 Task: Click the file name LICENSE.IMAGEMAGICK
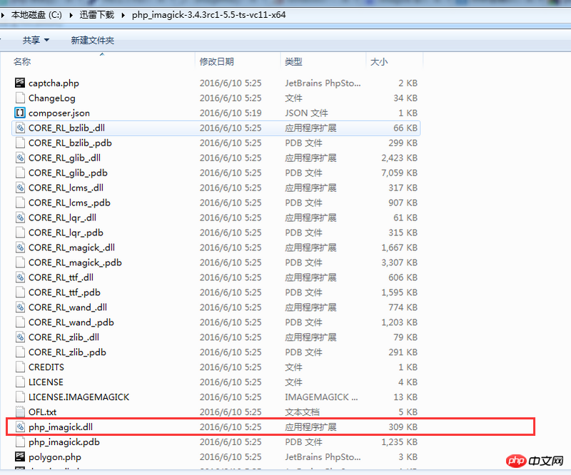point(79,397)
